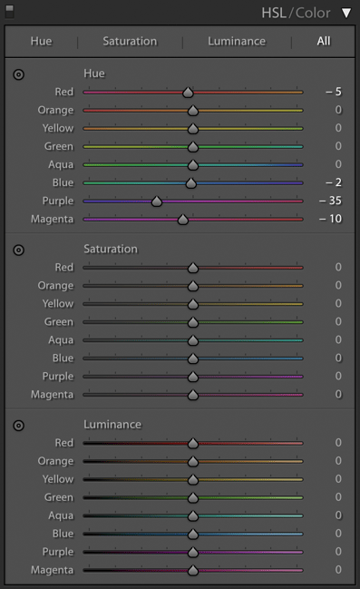360x589 pixels.
Task: Activate the Hue targeted adjustment tool
Action: 18,74
